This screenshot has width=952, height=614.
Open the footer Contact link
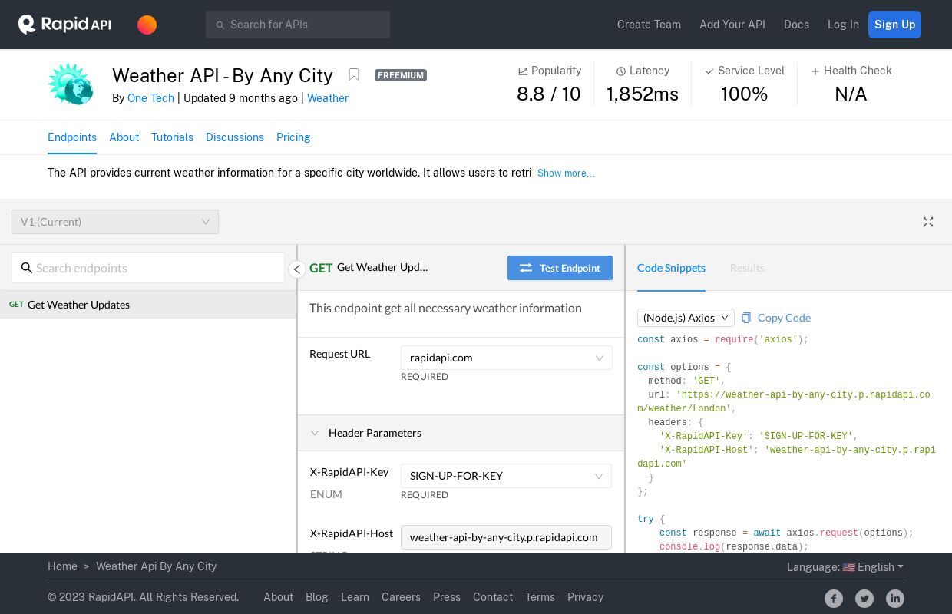[493, 597]
